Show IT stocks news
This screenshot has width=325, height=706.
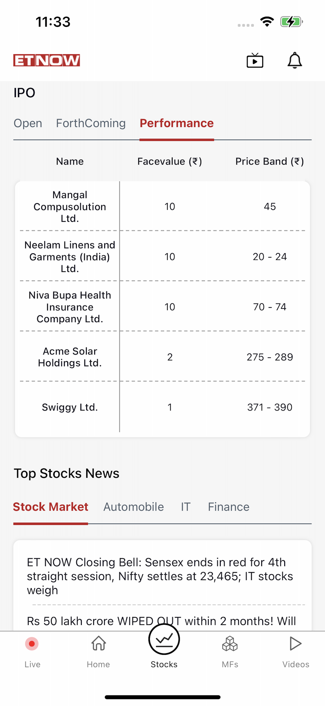click(186, 507)
